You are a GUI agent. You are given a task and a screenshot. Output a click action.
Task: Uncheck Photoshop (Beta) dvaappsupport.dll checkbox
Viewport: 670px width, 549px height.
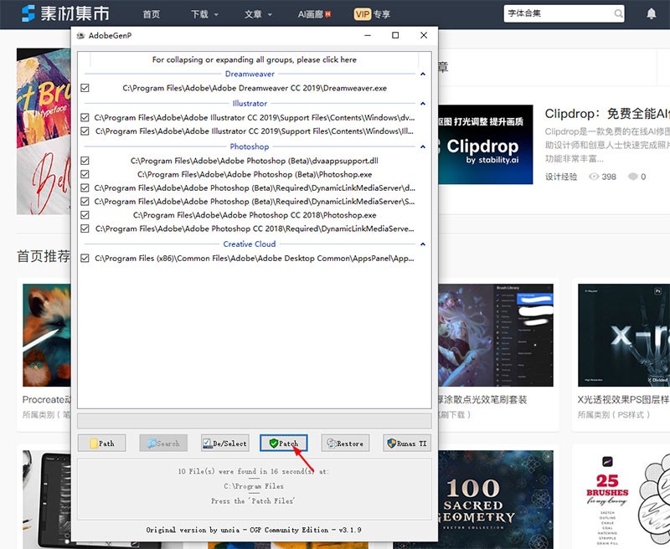85,161
